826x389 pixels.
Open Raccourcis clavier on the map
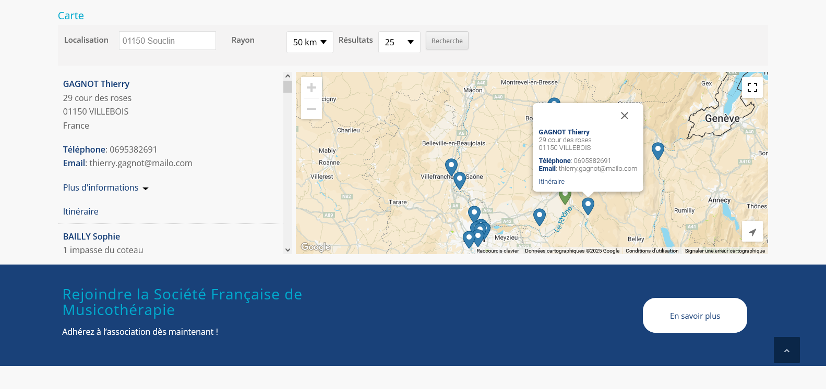498,251
